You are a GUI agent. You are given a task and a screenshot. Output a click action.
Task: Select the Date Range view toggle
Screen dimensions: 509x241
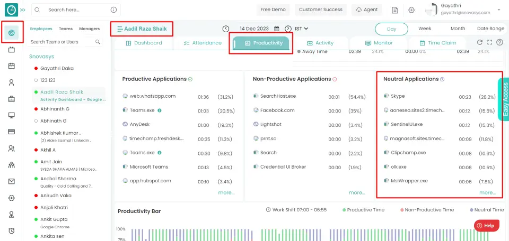click(x=490, y=29)
